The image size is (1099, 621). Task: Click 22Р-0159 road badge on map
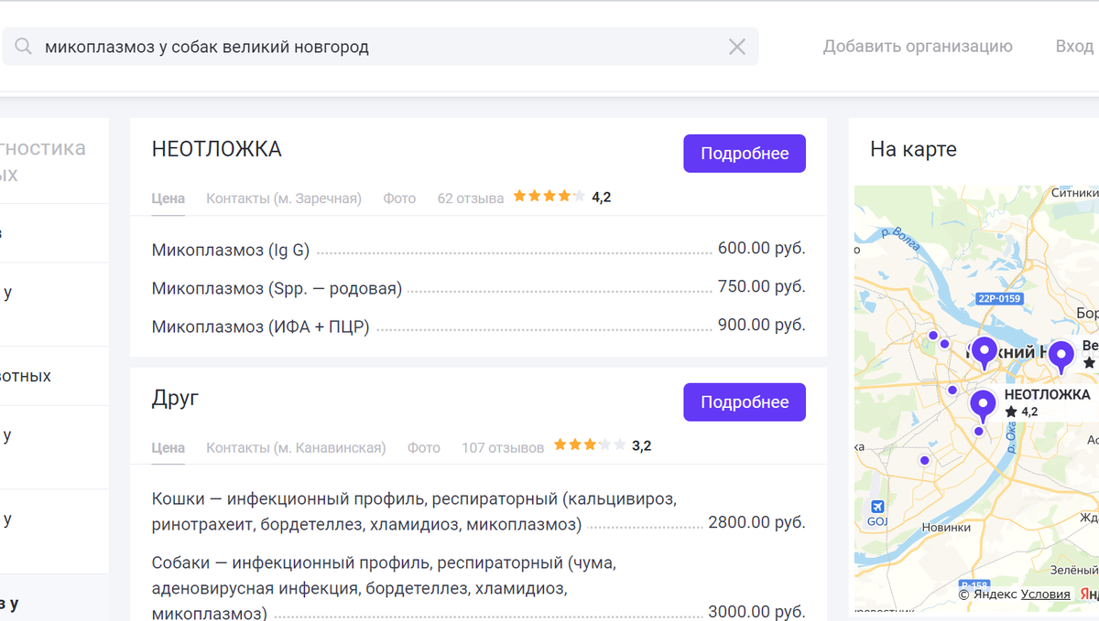pos(998,298)
